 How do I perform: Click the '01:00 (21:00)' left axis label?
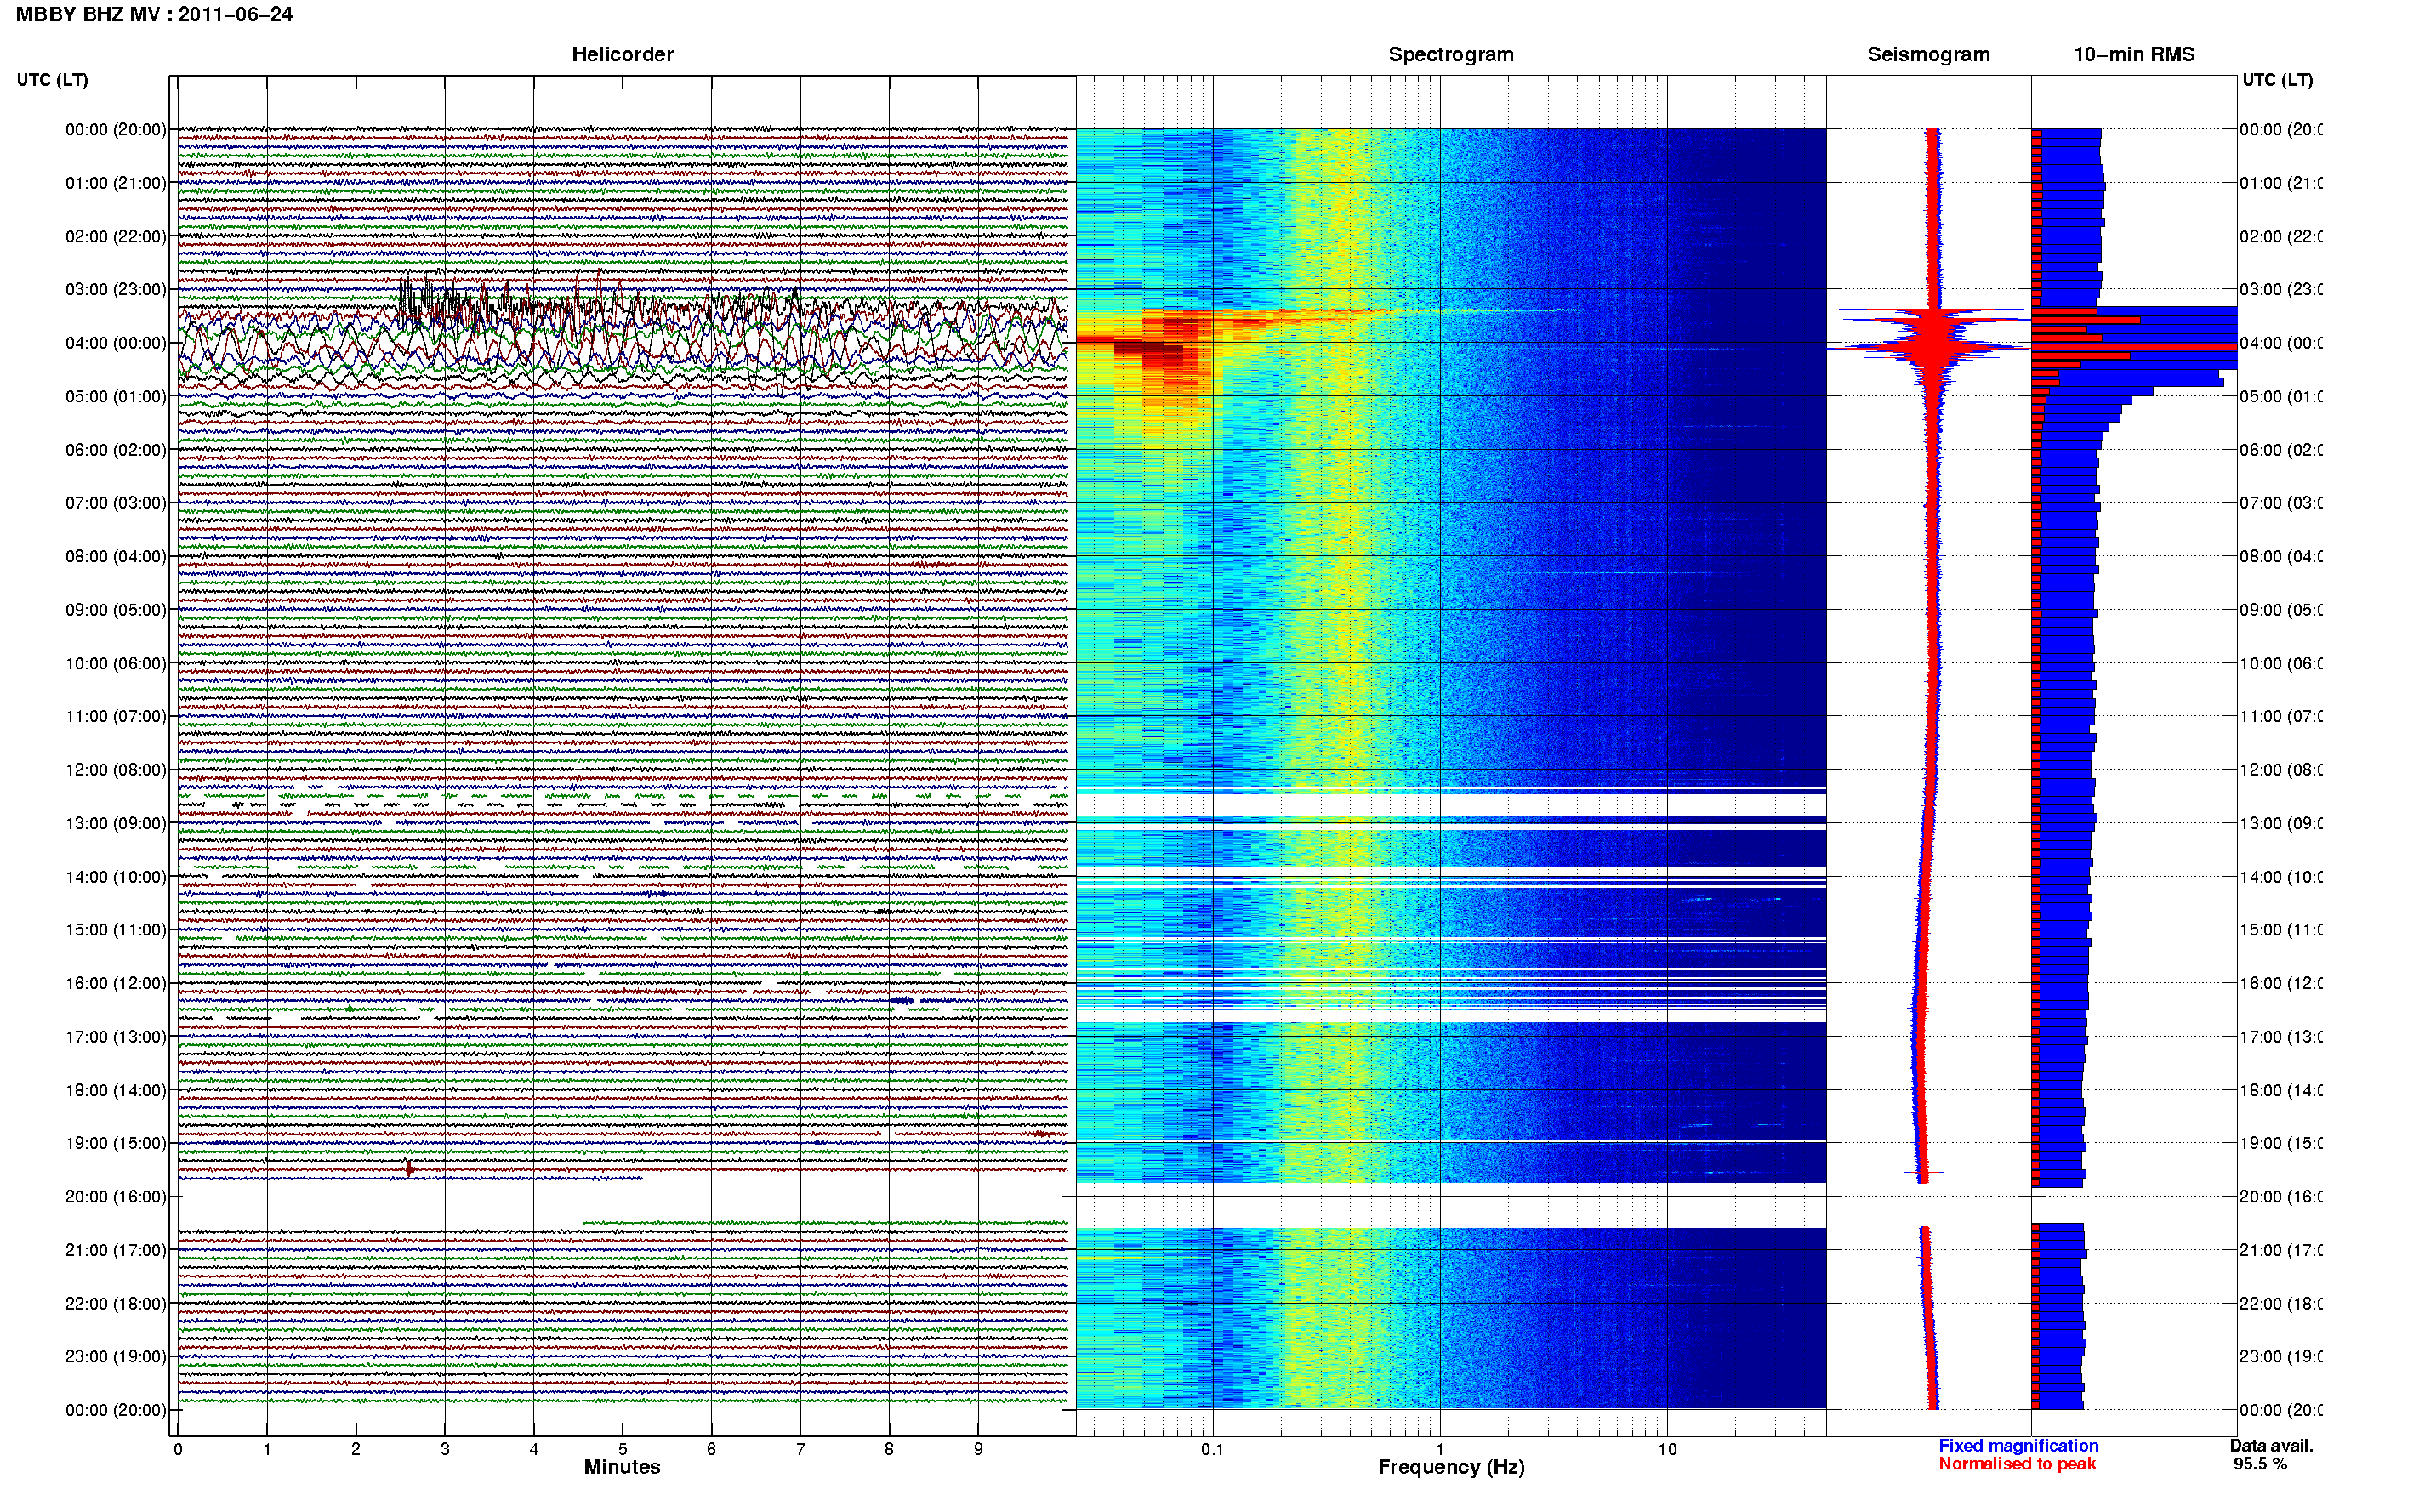click(x=116, y=182)
